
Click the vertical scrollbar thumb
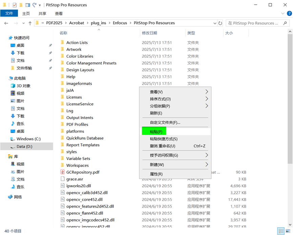click(290, 99)
